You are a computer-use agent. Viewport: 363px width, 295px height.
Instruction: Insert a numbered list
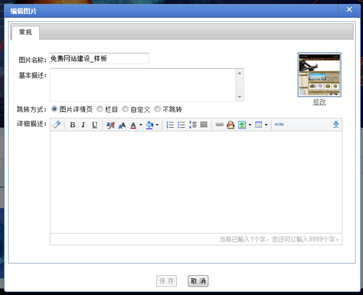tap(170, 125)
